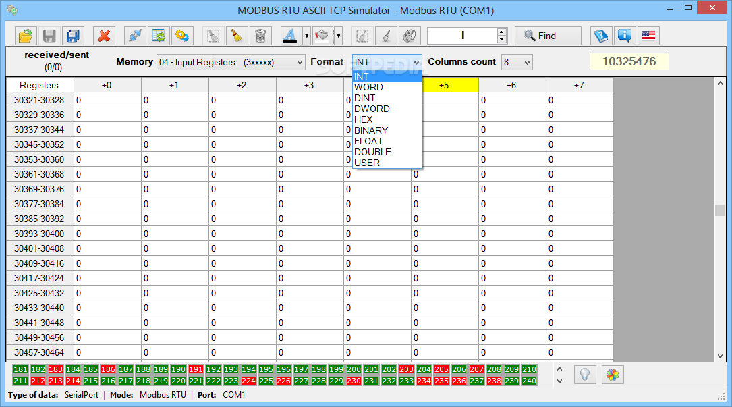Open the Memory dropdown
732x407 pixels.
231,62
